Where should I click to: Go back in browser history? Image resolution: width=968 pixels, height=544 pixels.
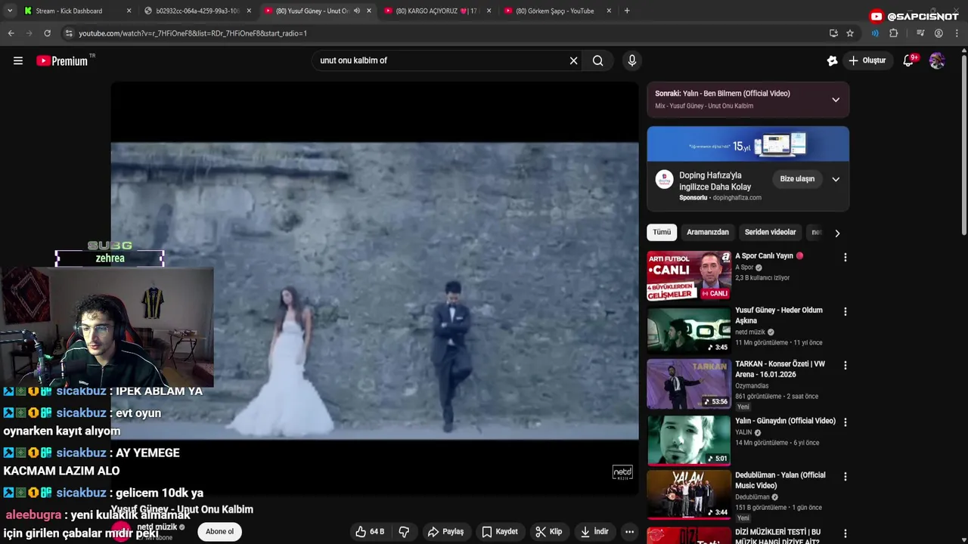(11, 33)
